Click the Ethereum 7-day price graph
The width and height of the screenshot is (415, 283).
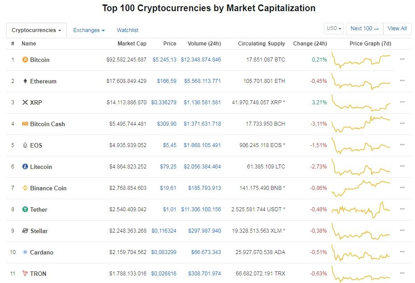361,82
